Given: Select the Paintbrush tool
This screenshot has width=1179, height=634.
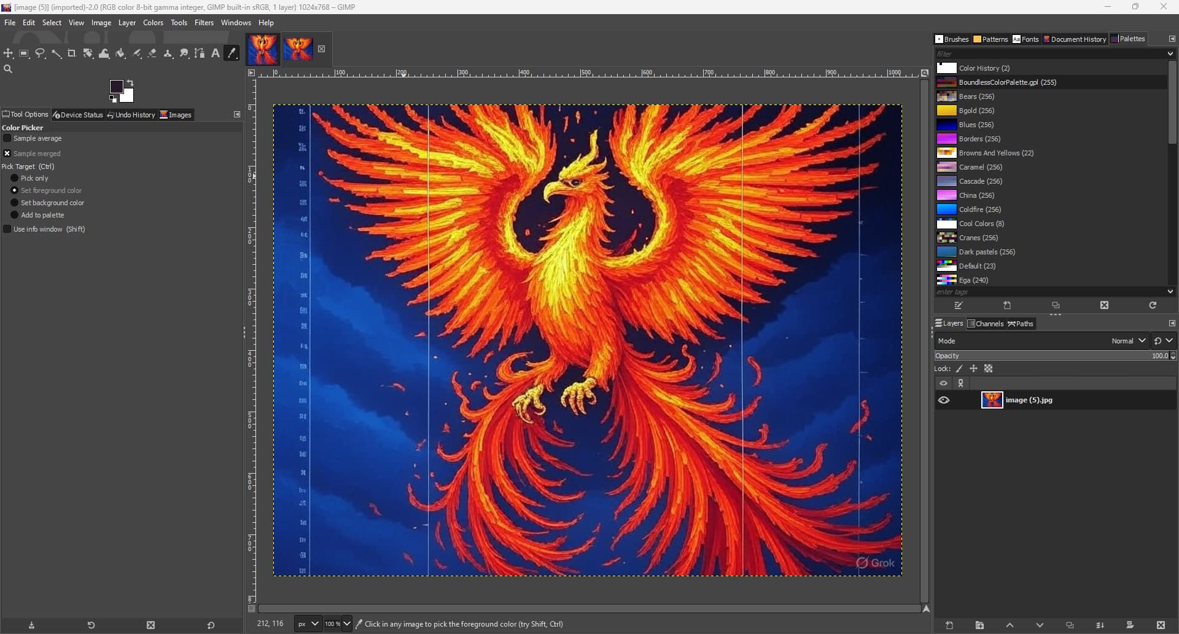Looking at the screenshot, I should point(136,53).
